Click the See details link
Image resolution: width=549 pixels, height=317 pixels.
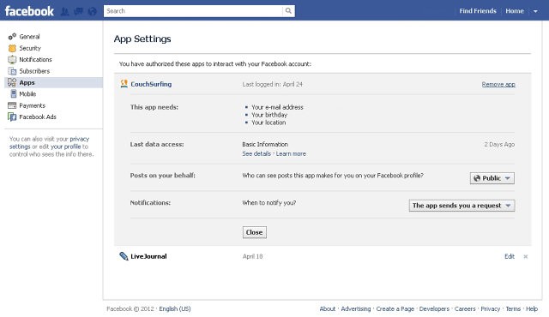[256, 153]
